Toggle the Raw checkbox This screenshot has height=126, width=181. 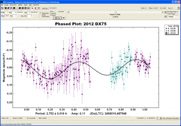pos(55,11)
